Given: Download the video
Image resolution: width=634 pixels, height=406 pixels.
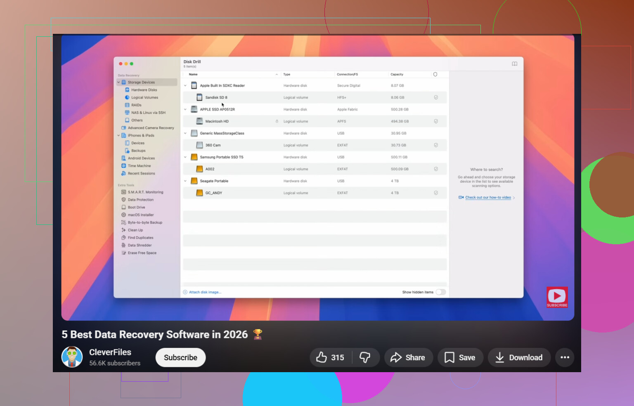Looking at the screenshot, I should point(519,357).
